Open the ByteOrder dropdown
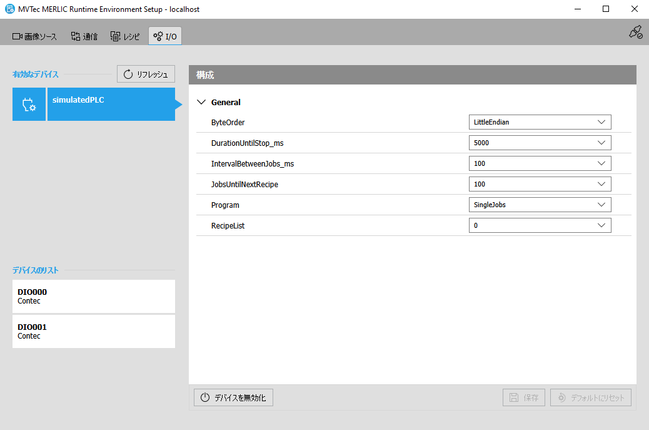649x430 pixels. (540, 122)
